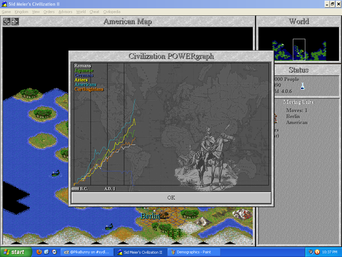The image size is (342, 257).
Task: Click the Americans legend entry
Action: [85, 85]
